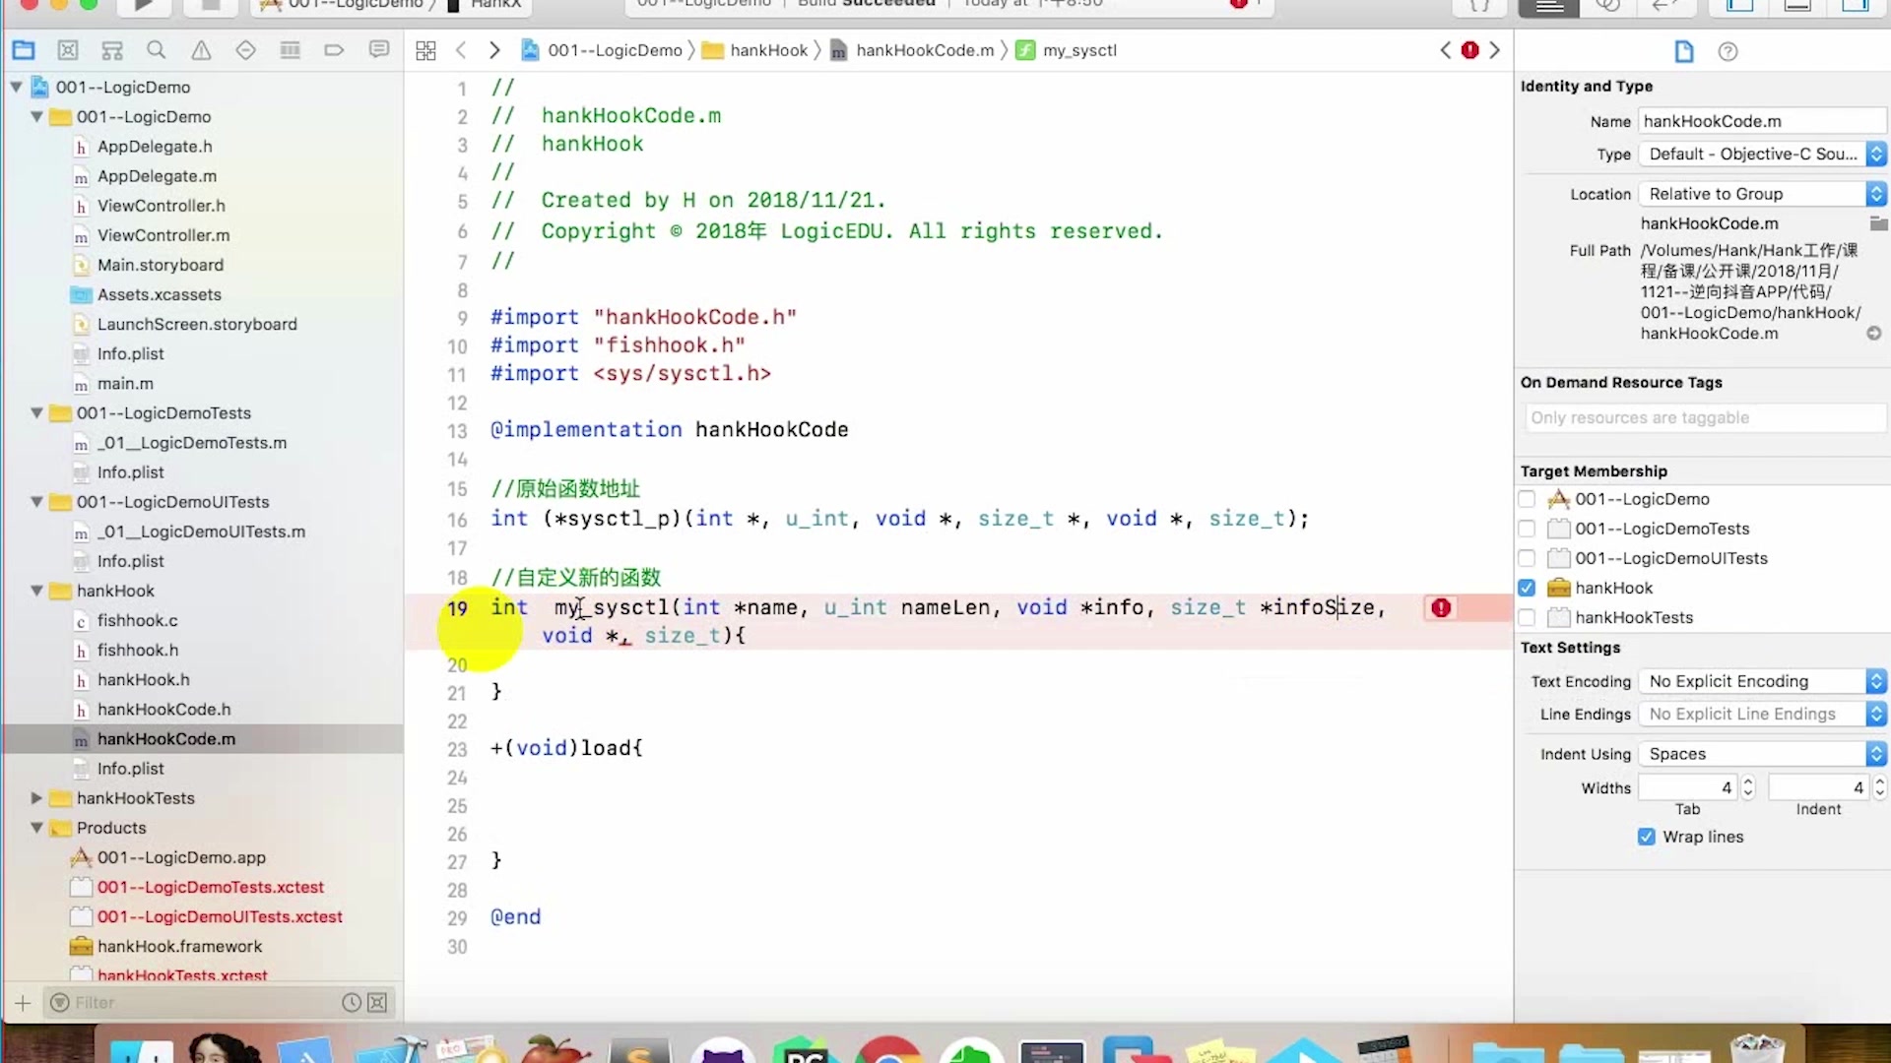Click hankHookCode.m in the jump bar

point(924,50)
